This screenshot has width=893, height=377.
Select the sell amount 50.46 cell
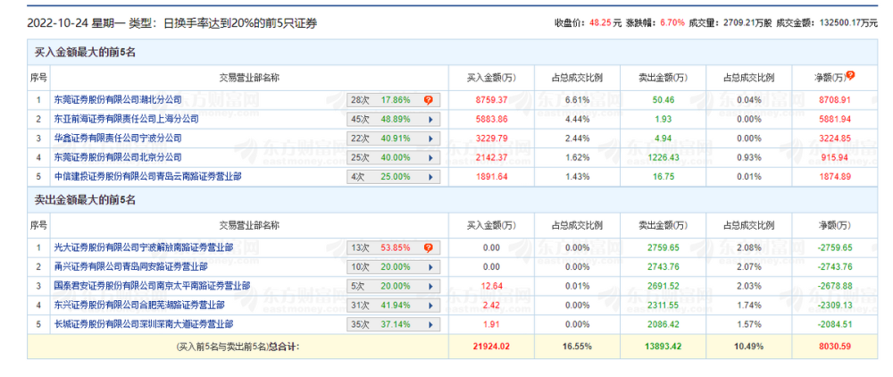pos(663,100)
